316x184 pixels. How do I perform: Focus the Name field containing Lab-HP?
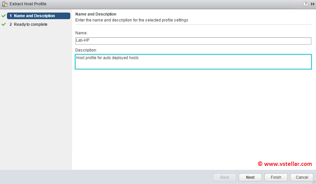[x=193, y=41]
